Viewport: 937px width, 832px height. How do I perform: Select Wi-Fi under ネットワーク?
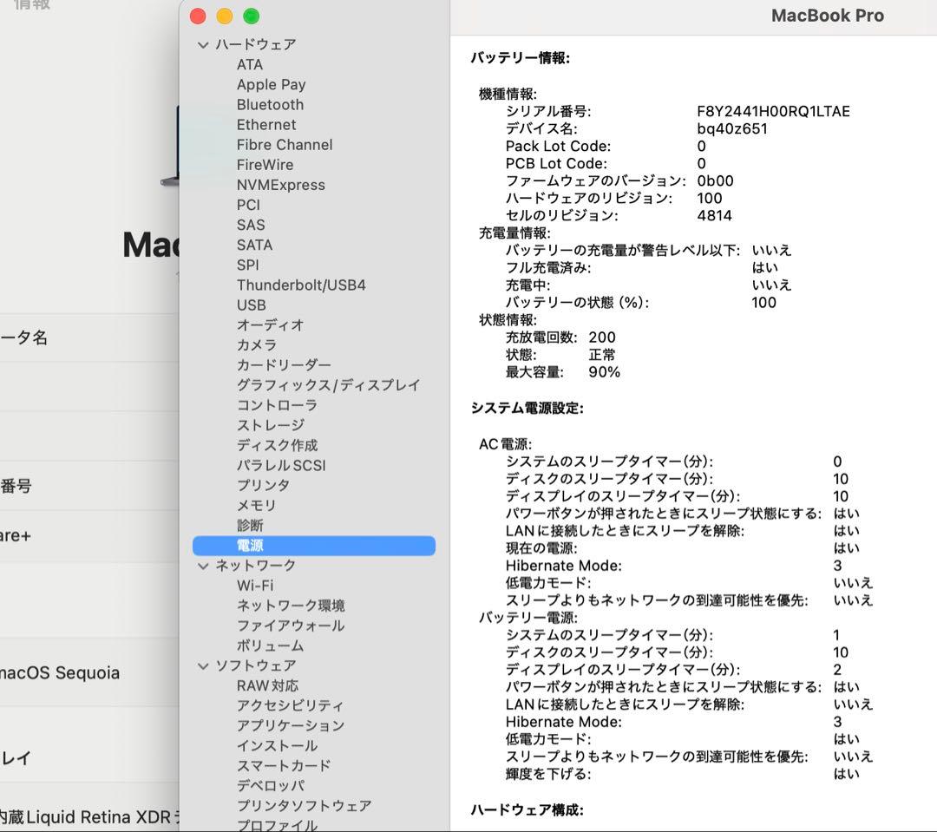click(x=255, y=586)
